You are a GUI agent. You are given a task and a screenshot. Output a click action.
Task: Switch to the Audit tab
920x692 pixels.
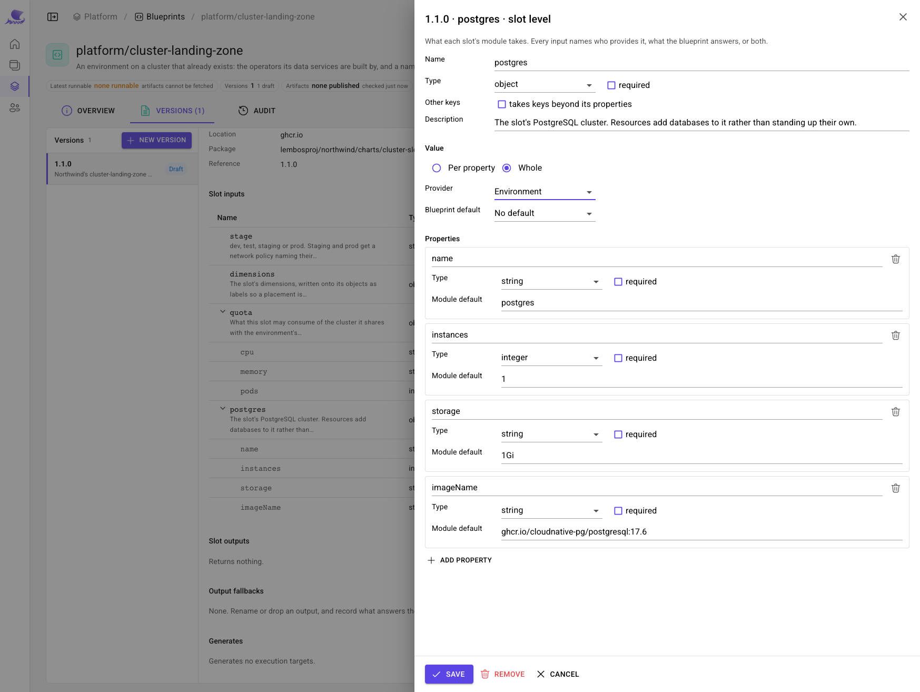pyautogui.click(x=257, y=111)
